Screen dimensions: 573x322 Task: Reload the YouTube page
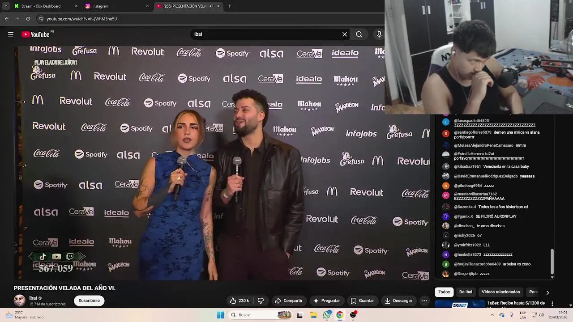coord(28,19)
